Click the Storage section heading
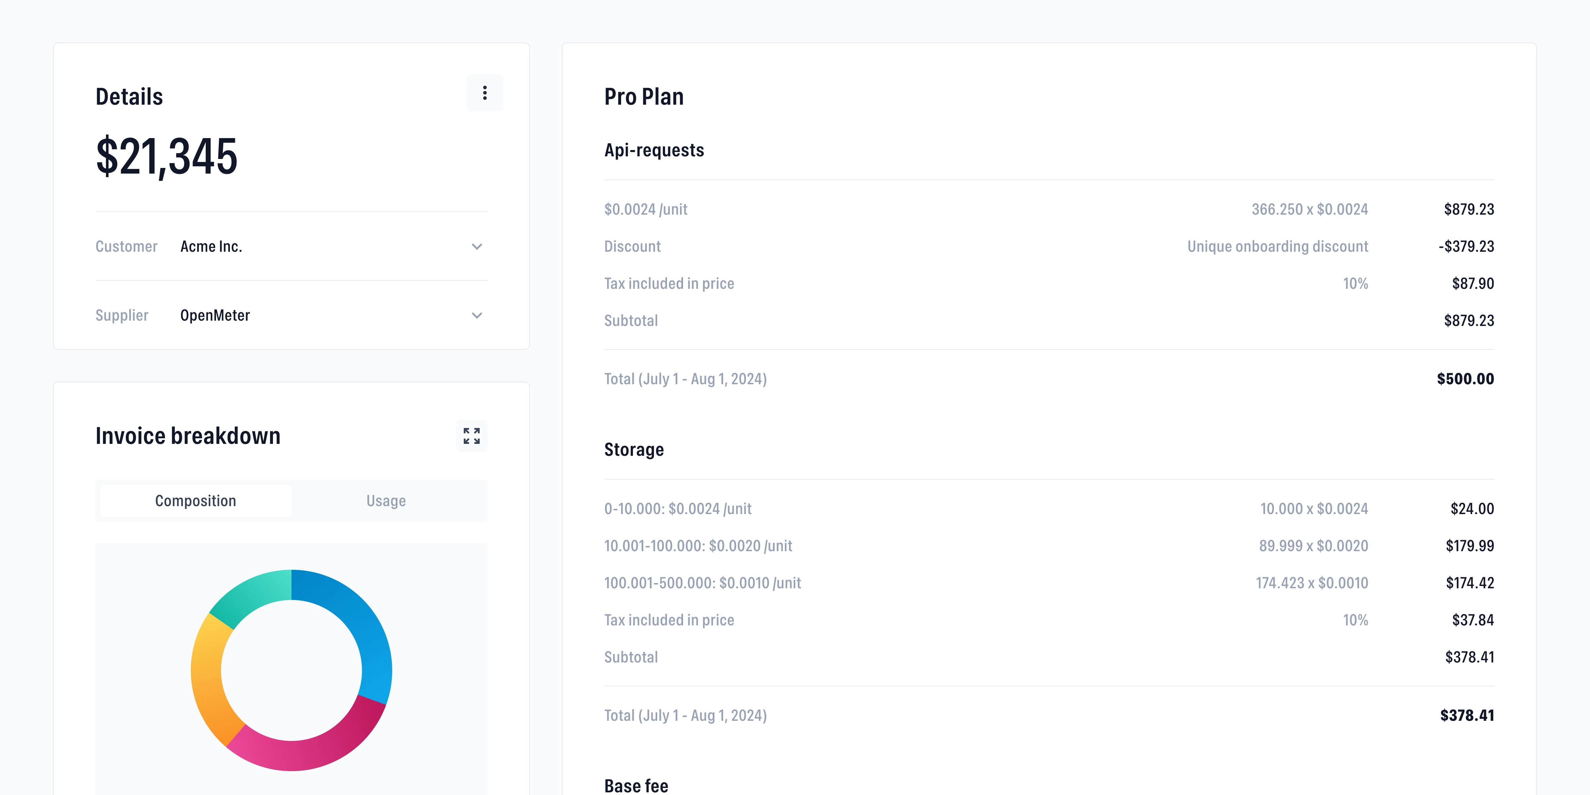Screen dimensions: 1590x795 tap(634, 450)
